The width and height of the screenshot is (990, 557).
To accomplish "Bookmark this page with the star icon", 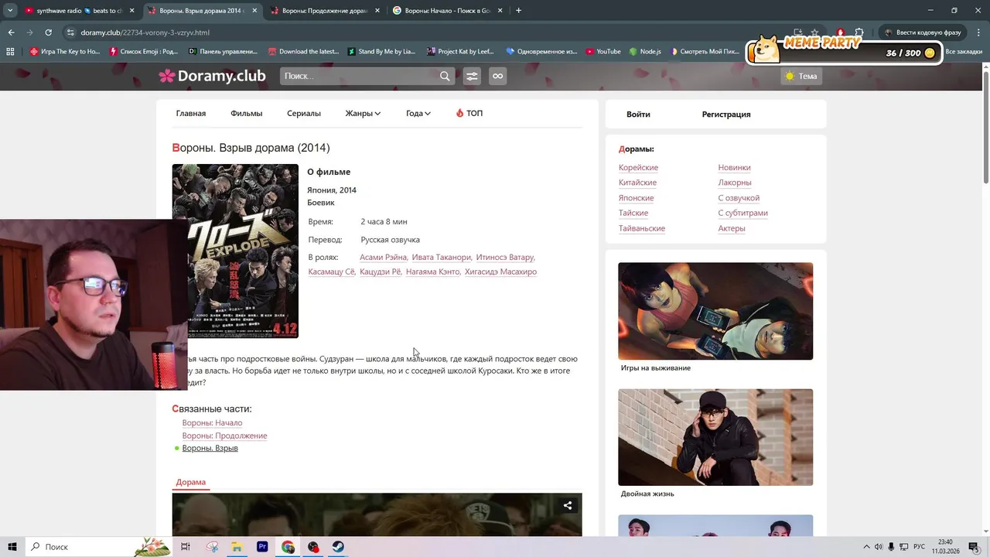I will [x=814, y=32].
